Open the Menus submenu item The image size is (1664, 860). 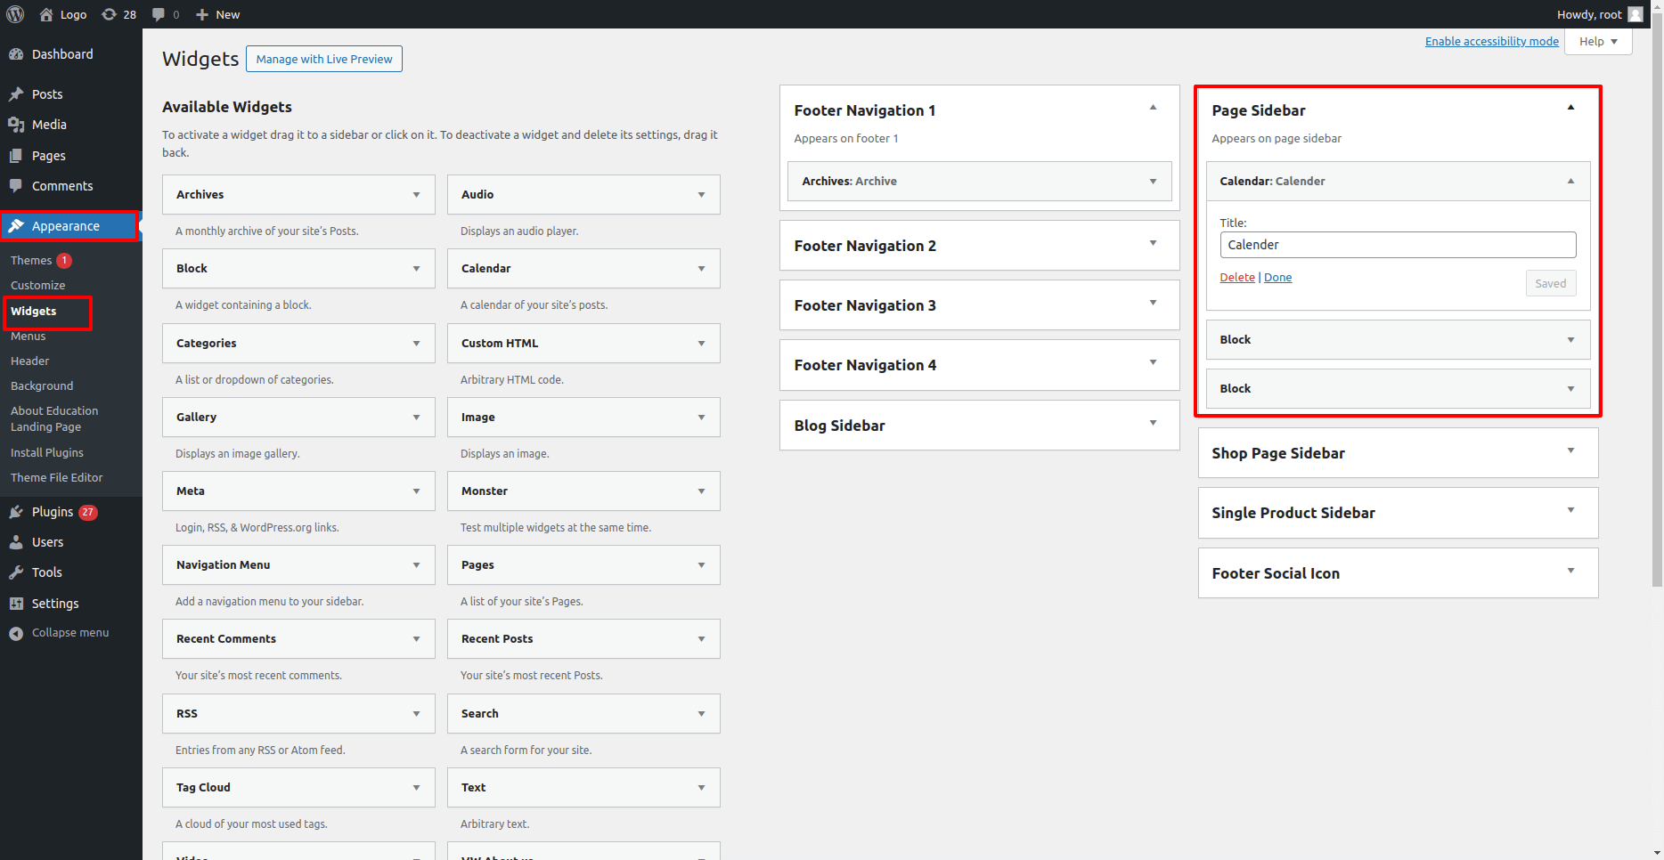click(29, 337)
